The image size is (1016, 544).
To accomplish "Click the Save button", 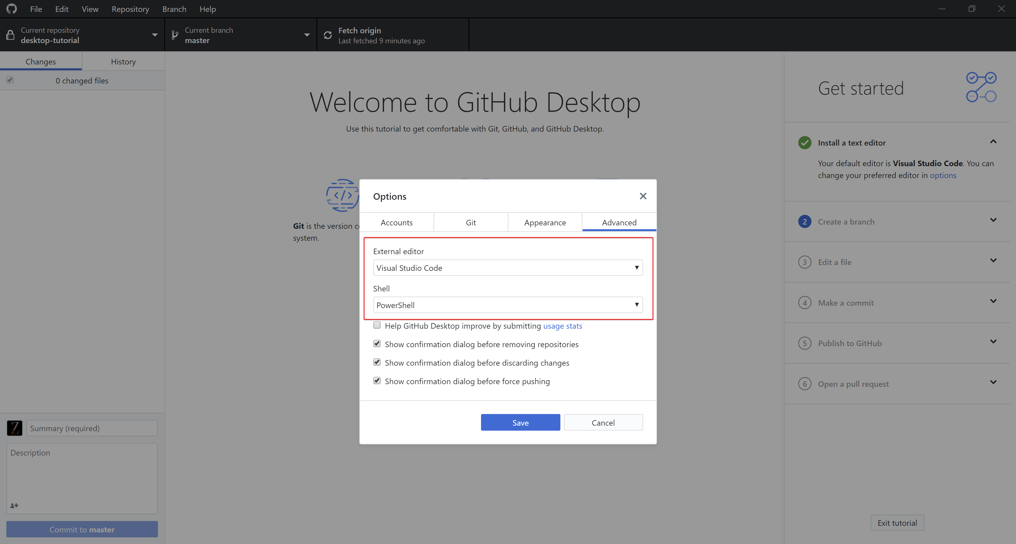I will pyautogui.click(x=521, y=422).
